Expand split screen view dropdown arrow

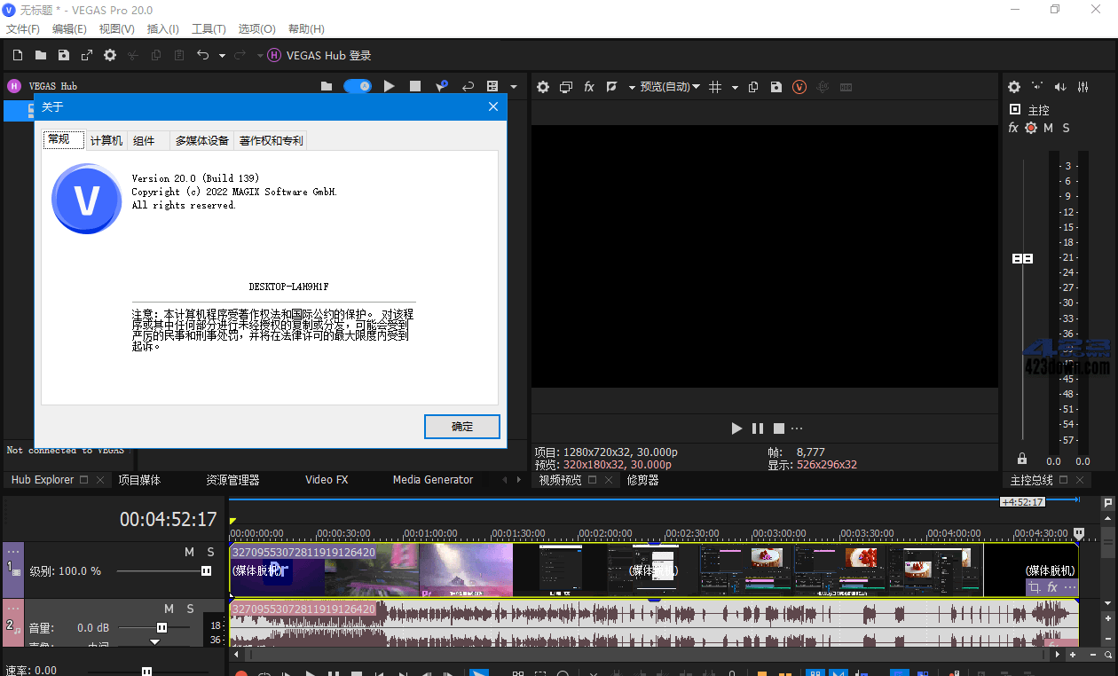[x=632, y=87]
